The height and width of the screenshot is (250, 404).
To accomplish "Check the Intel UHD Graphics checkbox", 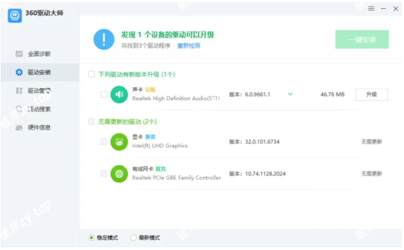I will (x=103, y=142).
